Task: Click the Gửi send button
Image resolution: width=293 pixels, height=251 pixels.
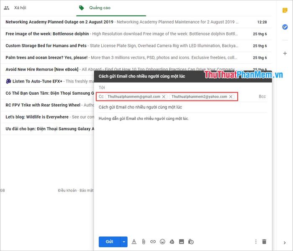Action: [x=109, y=242]
